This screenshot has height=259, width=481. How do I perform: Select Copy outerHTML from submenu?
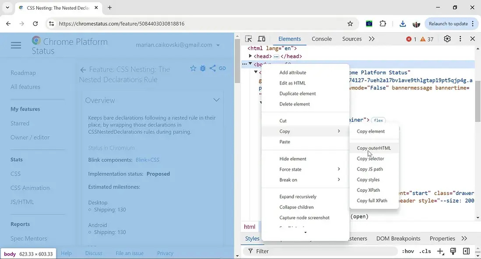(374, 148)
